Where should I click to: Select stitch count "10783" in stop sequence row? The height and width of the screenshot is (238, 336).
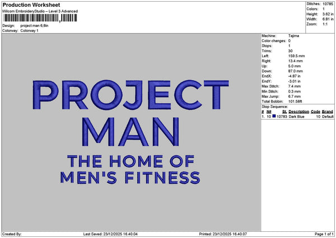[x=282, y=117]
